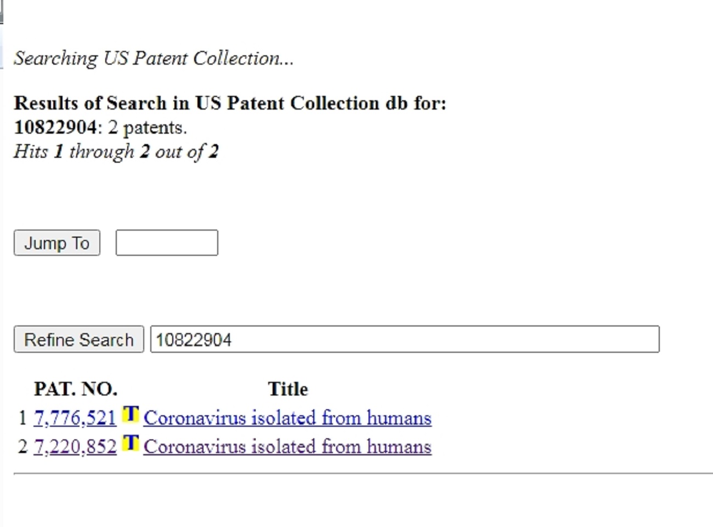Open patent number 7,776,521 link
The width and height of the screenshot is (713, 527).
pos(75,419)
